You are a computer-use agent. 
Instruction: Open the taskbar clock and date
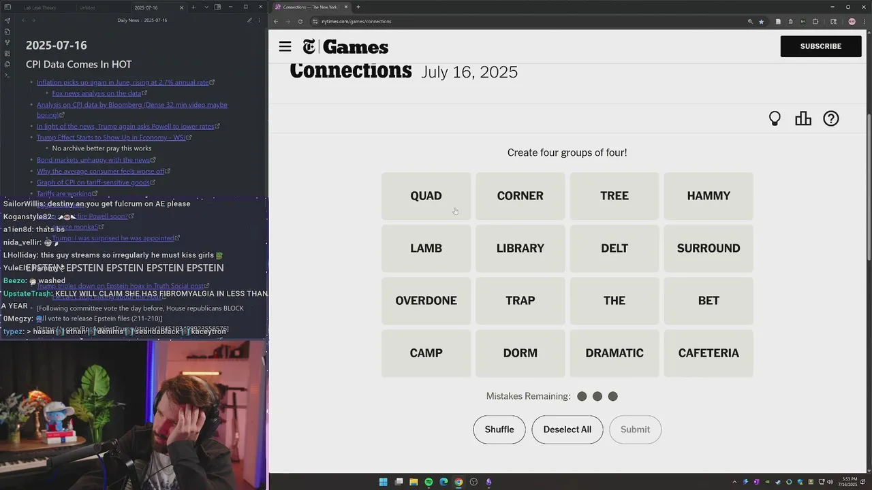tap(849, 482)
